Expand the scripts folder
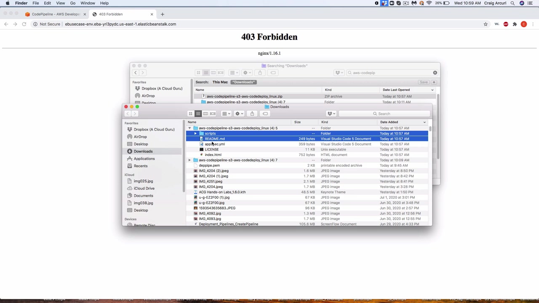This screenshot has height=303, width=539. (195, 133)
